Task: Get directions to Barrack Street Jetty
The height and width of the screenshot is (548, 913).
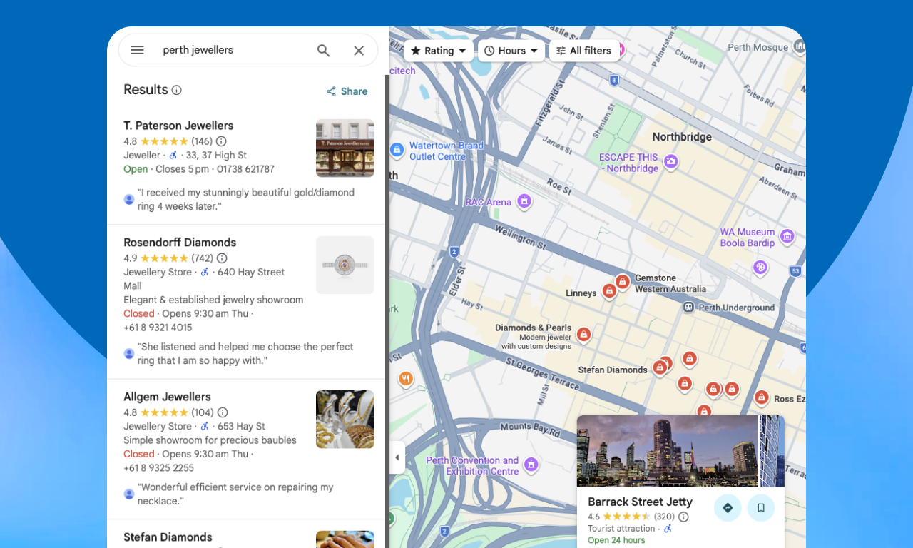Action: click(728, 508)
